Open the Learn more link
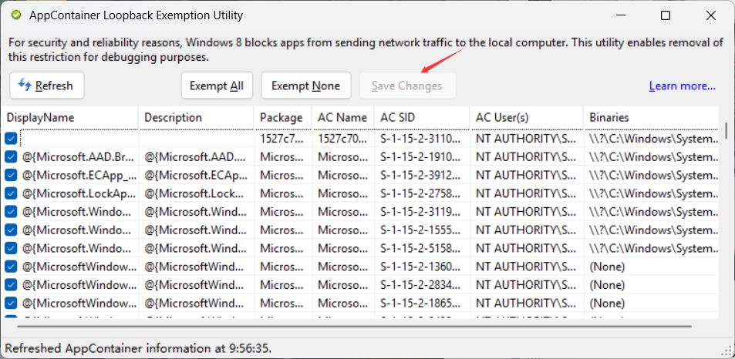735x359 pixels. pyautogui.click(x=682, y=86)
